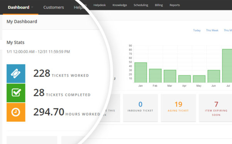Open the Reports menu
This screenshot has height=144, width=232.
(x=174, y=5)
